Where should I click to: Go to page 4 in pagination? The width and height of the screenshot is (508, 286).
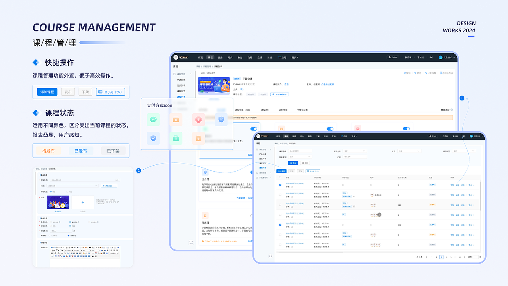click(446, 257)
